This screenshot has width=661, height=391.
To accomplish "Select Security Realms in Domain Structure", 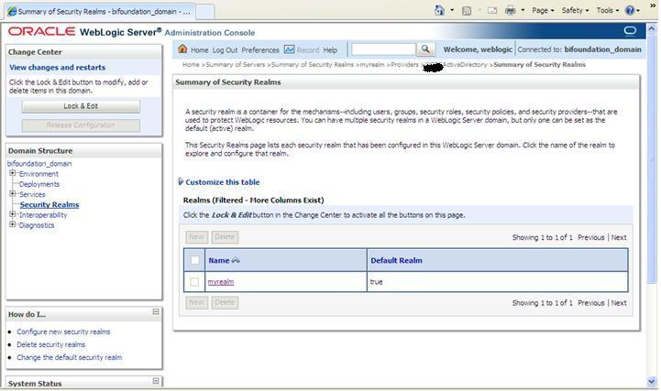I will [50, 204].
